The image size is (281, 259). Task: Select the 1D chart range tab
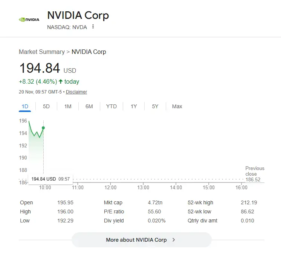tap(25, 106)
